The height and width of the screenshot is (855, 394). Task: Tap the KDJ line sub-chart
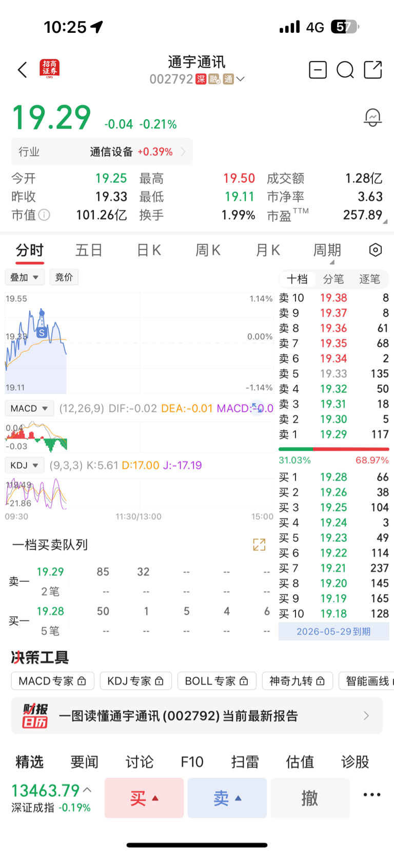(x=139, y=493)
